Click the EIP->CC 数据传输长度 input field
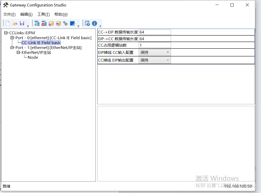The width and height of the screenshot is (261, 193). pyautogui.click(x=155, y=39)
